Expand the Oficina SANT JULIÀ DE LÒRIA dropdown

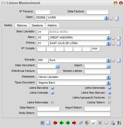pos(108,43)
